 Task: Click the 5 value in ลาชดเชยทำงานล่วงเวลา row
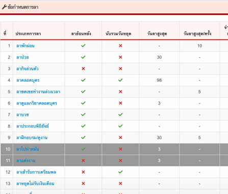point(199,91)
